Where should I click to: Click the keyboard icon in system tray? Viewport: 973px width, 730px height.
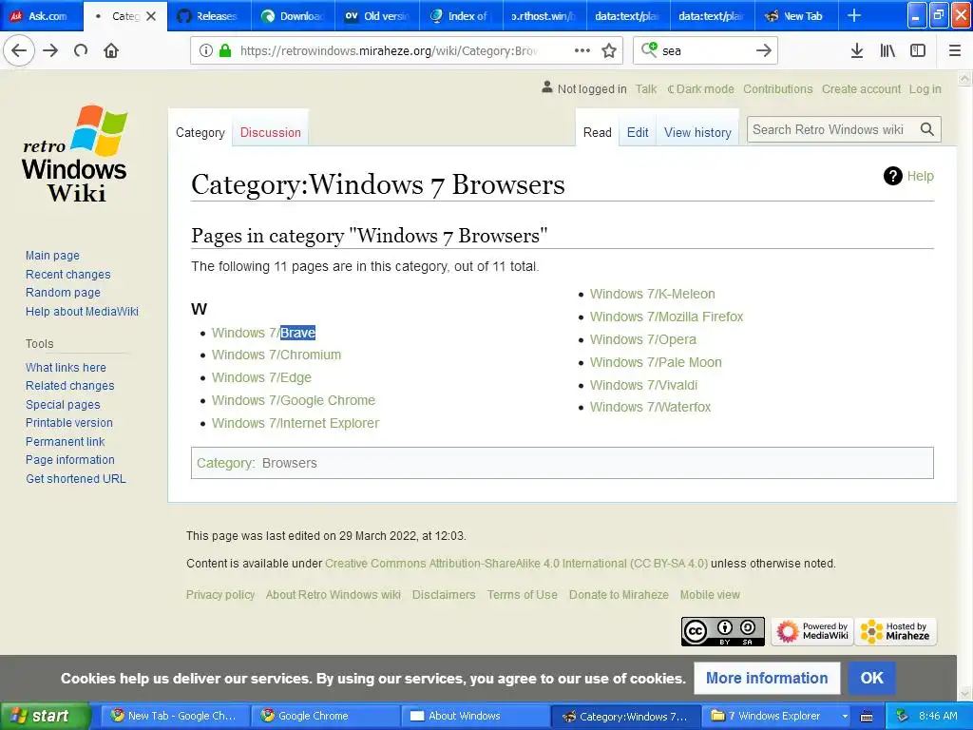coord(867,717)
